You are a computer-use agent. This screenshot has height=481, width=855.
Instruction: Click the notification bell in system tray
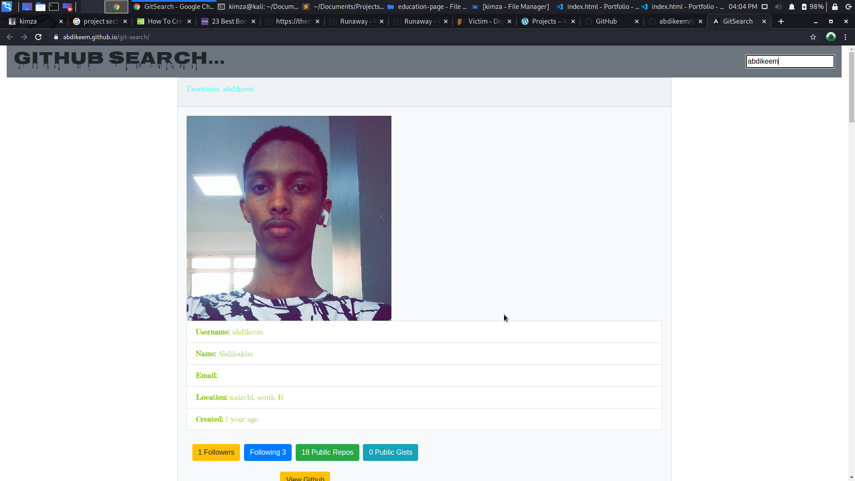click(x=792, y=7)
